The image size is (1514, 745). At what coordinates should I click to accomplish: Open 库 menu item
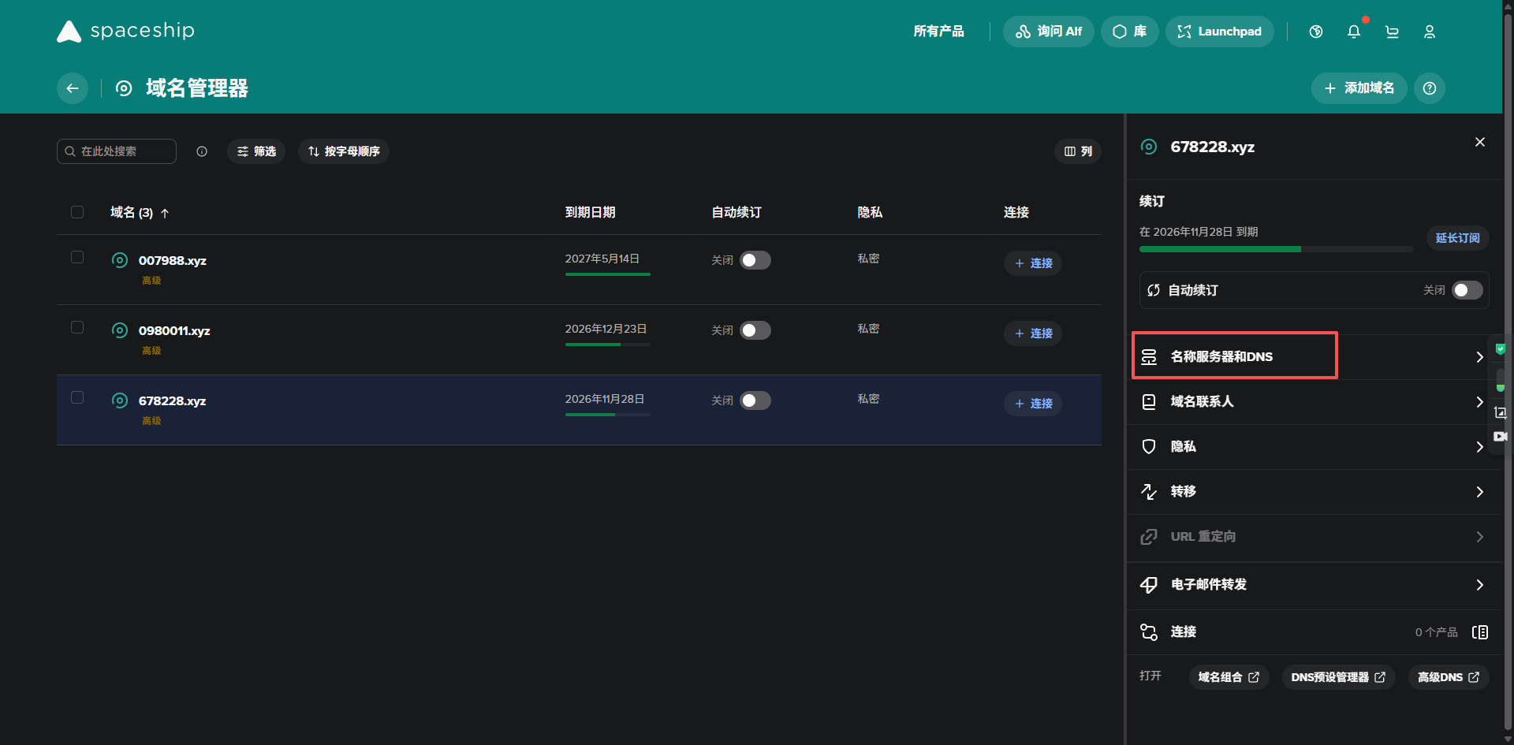1130,32
